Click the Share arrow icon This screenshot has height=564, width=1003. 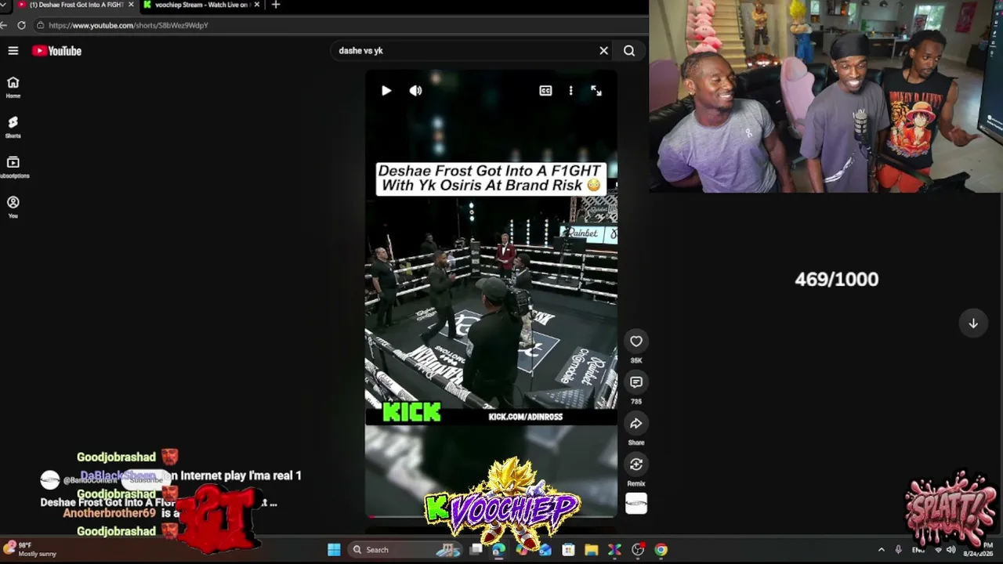click(636, 424)
